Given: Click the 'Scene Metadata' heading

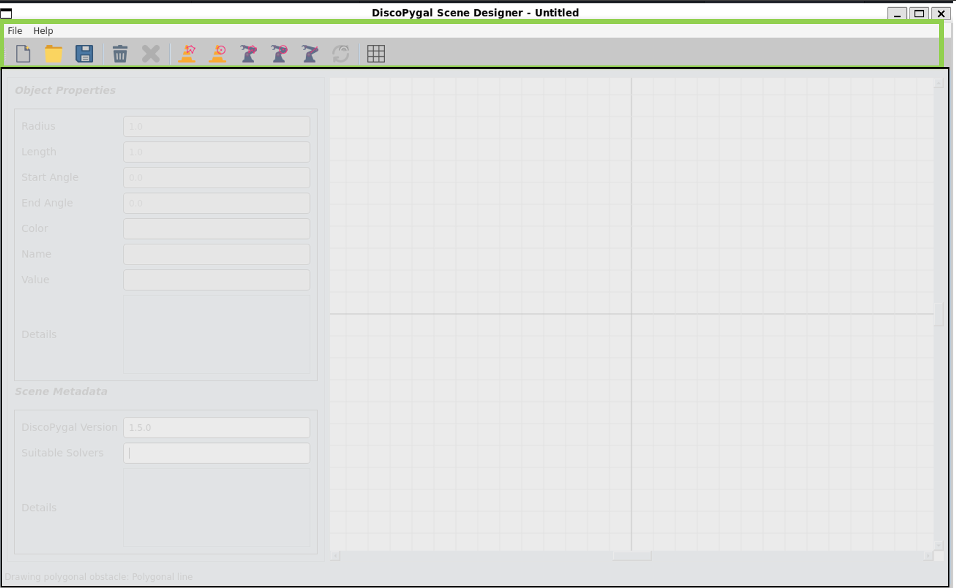Looking at the screenshot, I should [x=61, y=392].
